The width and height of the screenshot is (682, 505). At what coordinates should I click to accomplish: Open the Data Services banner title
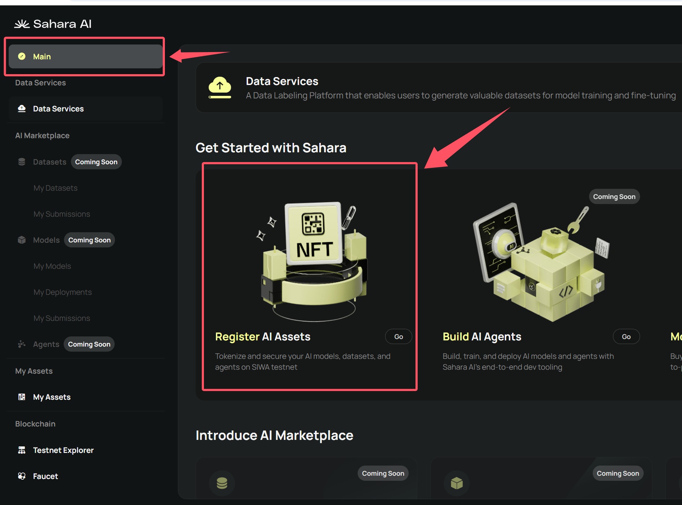[282, 81]
